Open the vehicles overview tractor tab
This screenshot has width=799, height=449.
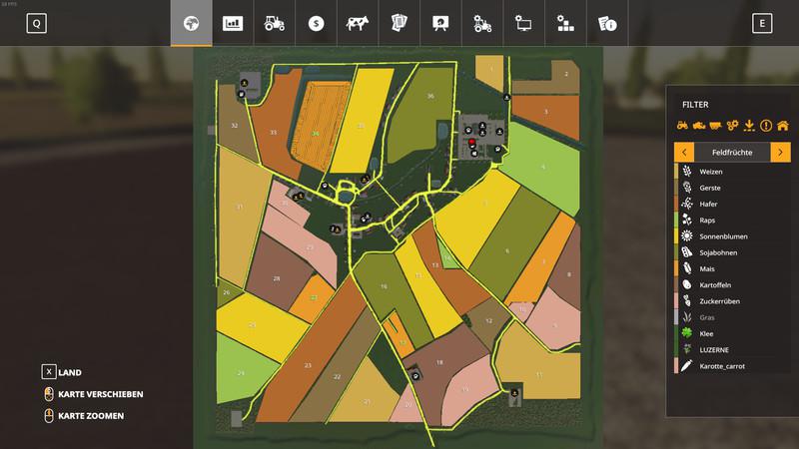(273, 23)
